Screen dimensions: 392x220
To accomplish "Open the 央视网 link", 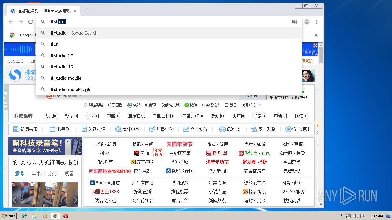I will pos(92,116).
